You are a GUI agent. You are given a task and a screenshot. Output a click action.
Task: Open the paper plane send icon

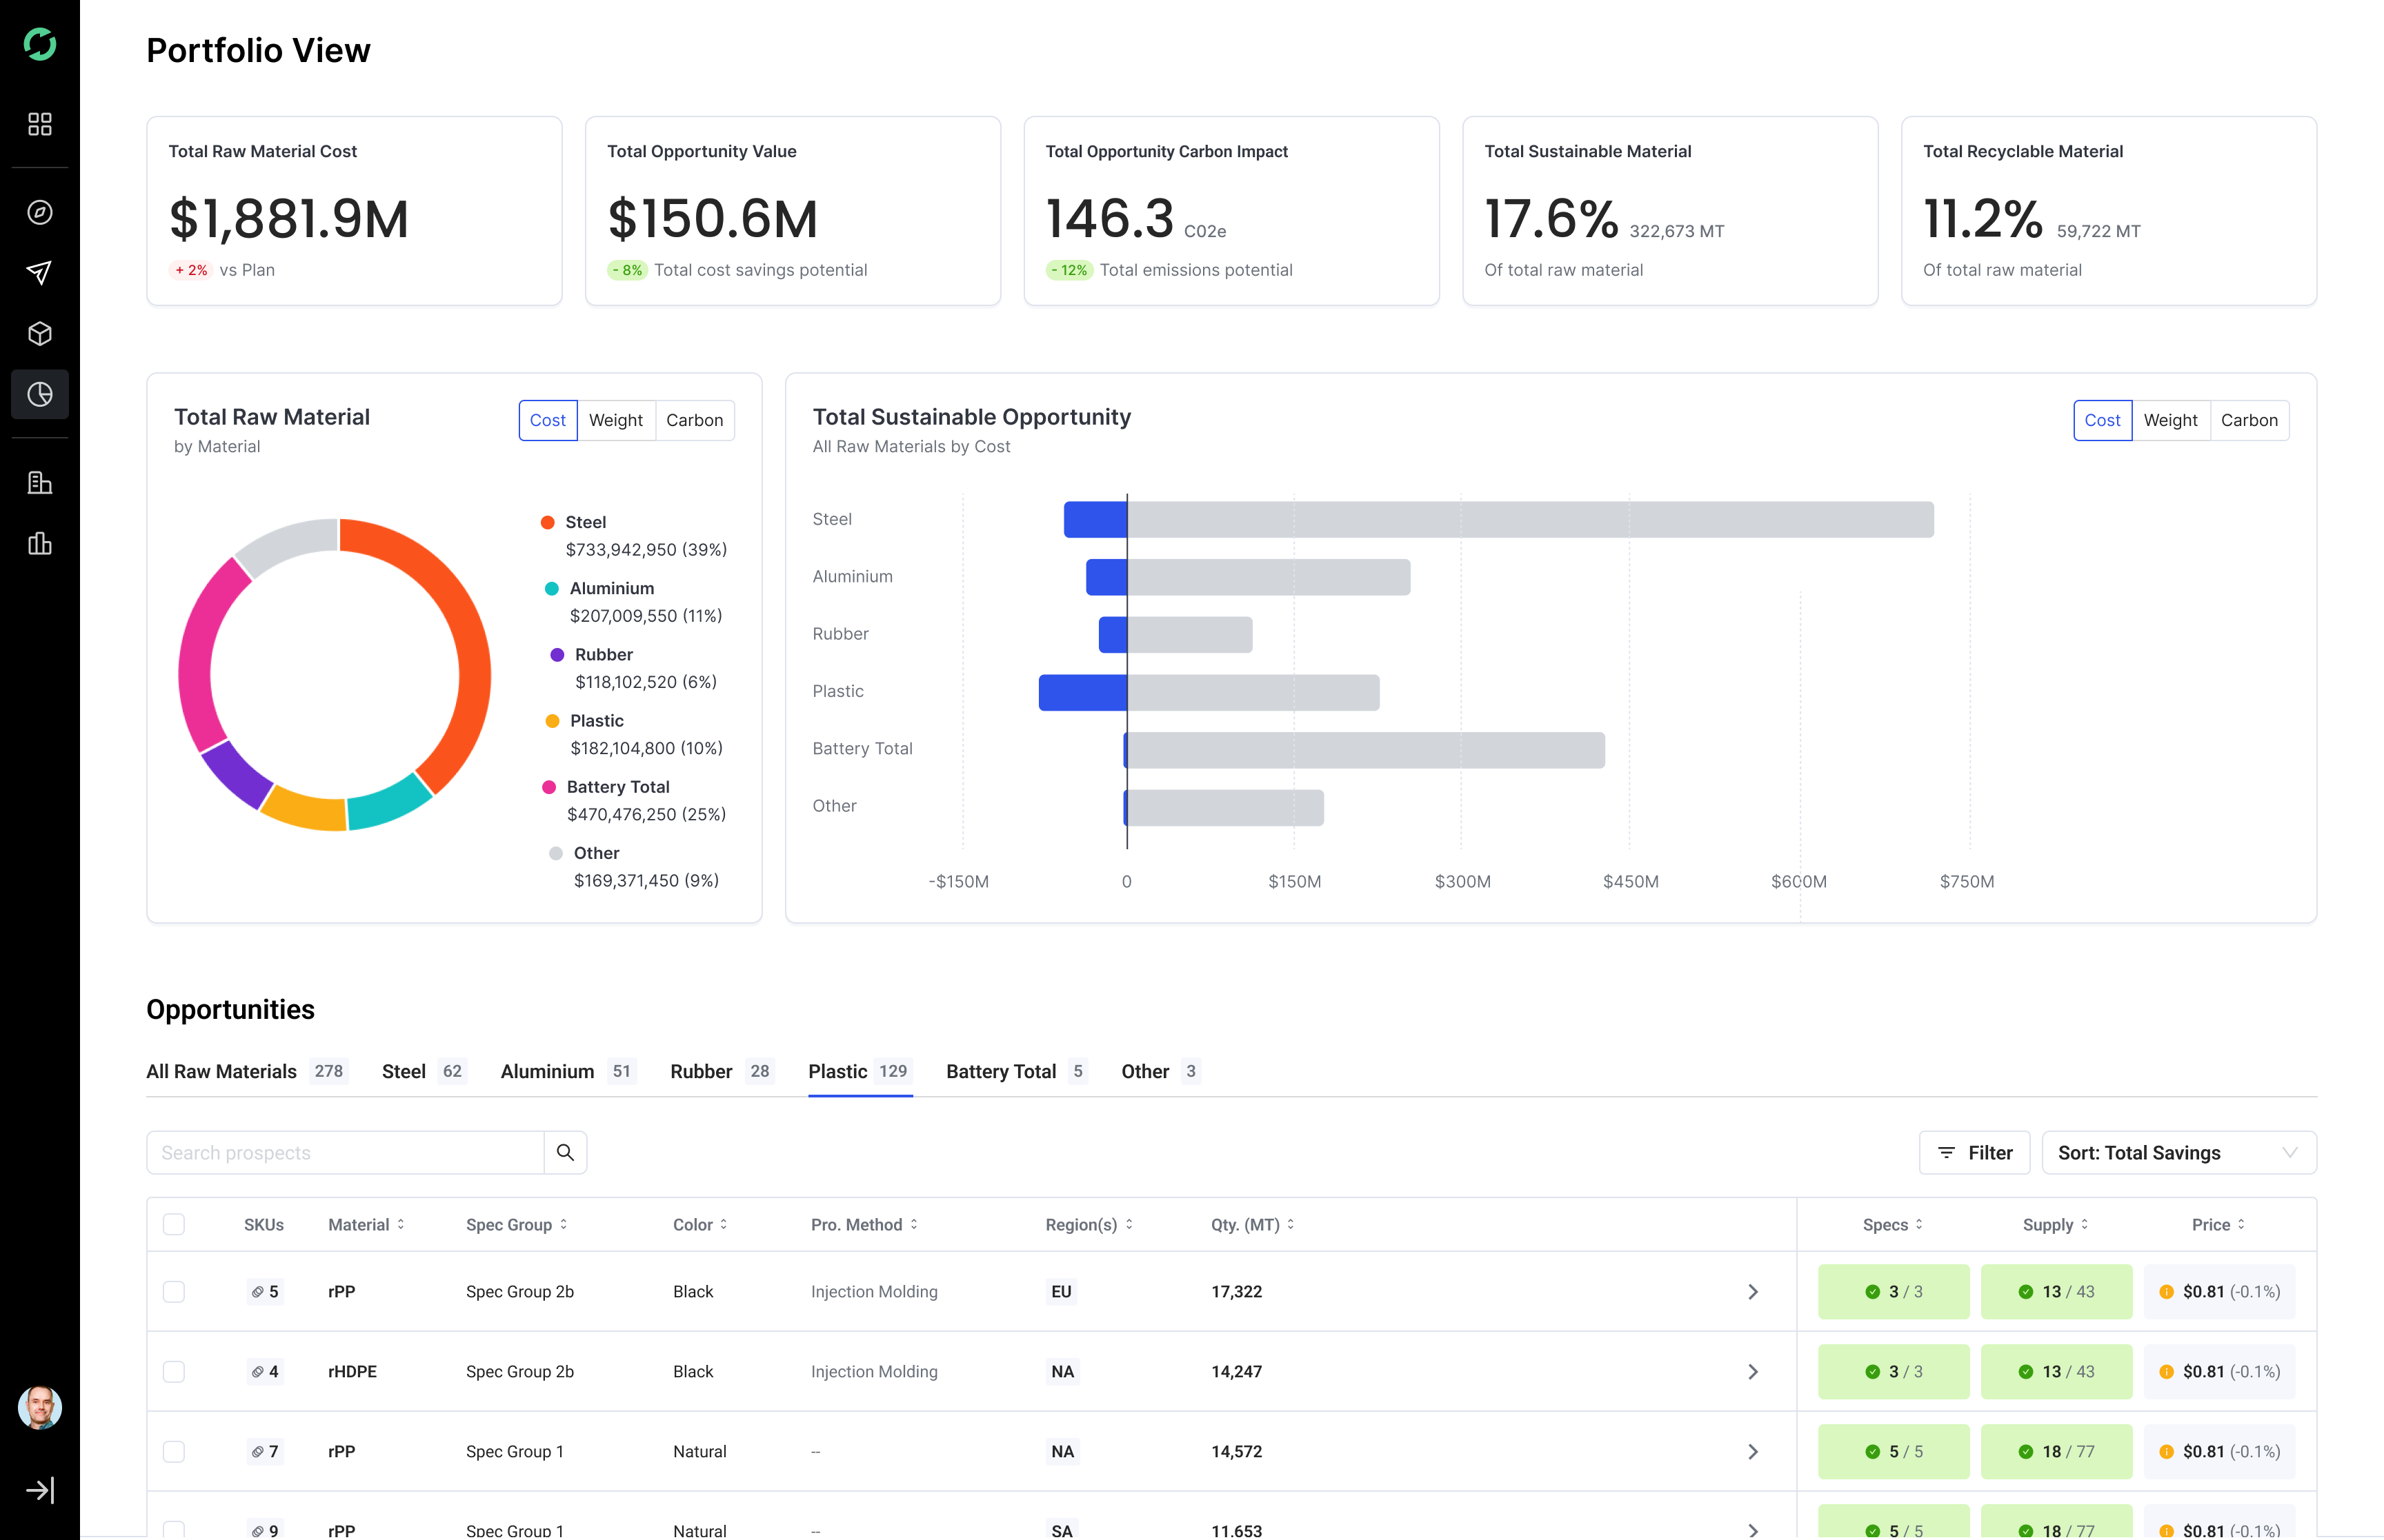(40, 273)
